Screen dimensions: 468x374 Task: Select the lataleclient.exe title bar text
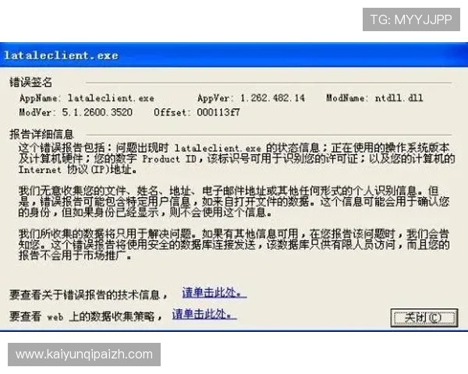click(x=61, y=55)
